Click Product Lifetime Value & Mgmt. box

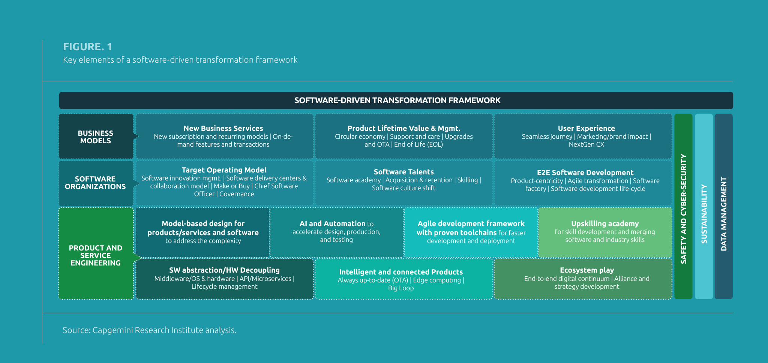click(x=403, y=136)
